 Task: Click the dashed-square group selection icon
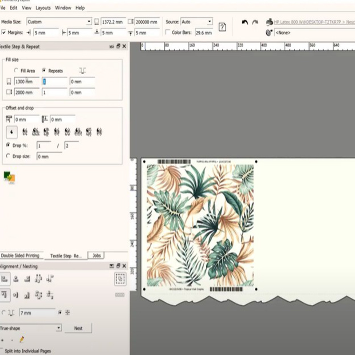pyautogui.click(x=120, y=279)
